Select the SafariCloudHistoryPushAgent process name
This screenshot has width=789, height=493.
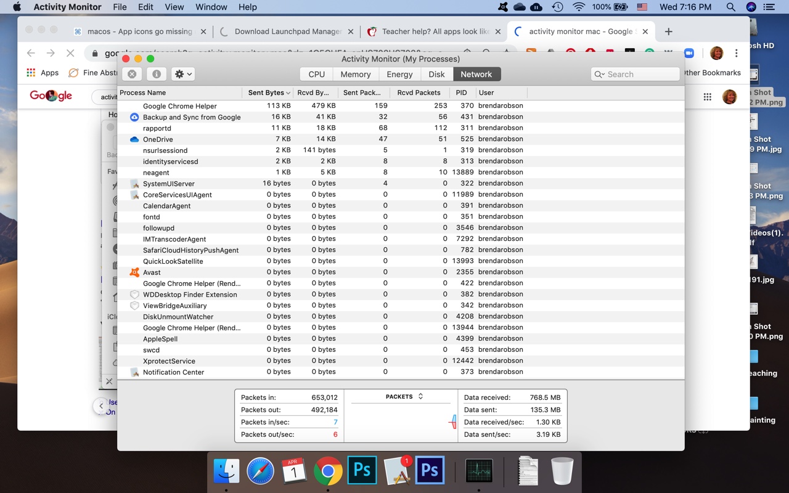pyautogui.click(x=191, y=250)
